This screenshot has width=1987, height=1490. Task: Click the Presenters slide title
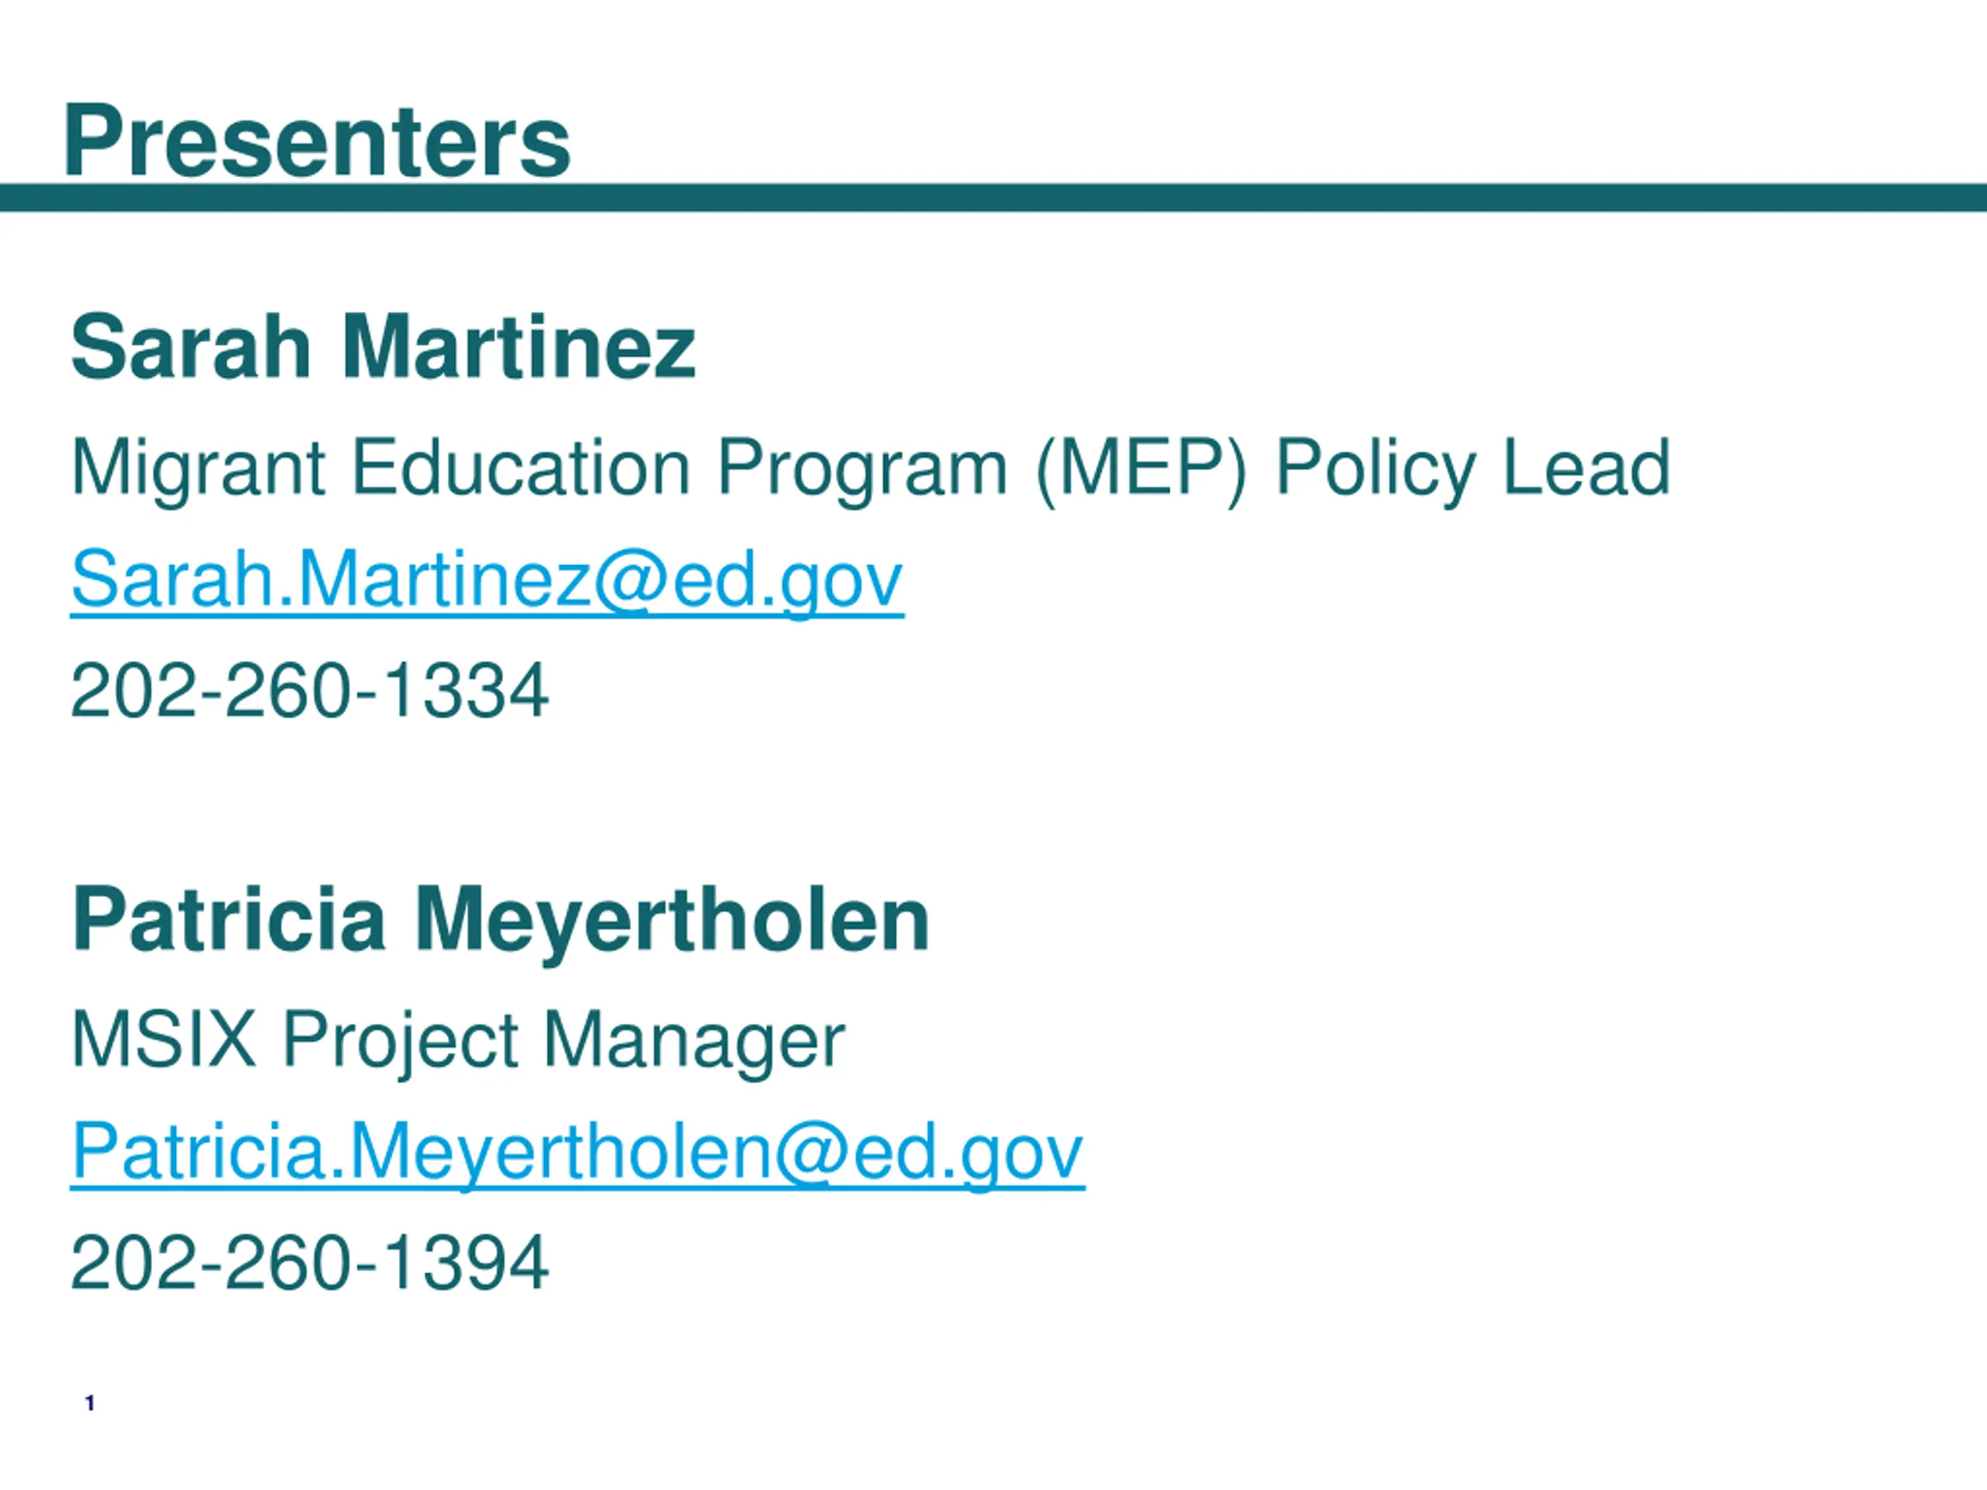click(x=317, y=141)
